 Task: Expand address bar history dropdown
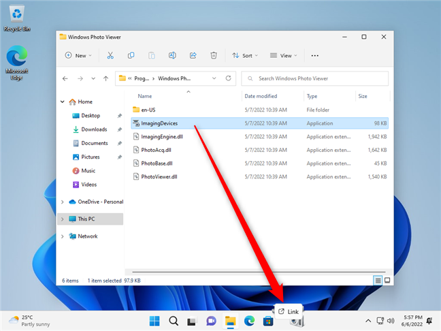coord(214,78)
